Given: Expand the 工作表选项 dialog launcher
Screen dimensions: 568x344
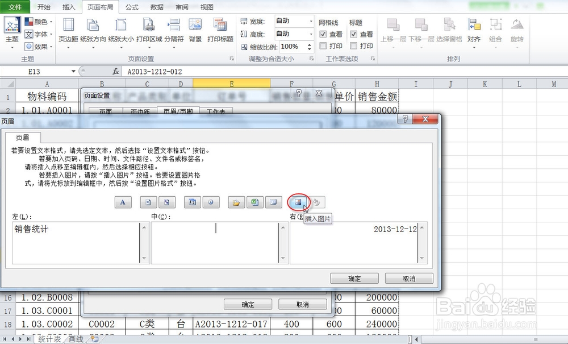Looking at the screenshot, I should (x=373, y=59).
